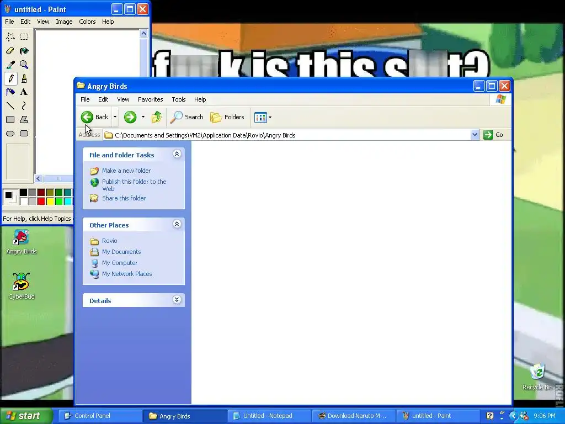Open the Explorer View menu
The height and width of the screenshot is (424, 565).
pyautogui.click(x=123, y=99)
